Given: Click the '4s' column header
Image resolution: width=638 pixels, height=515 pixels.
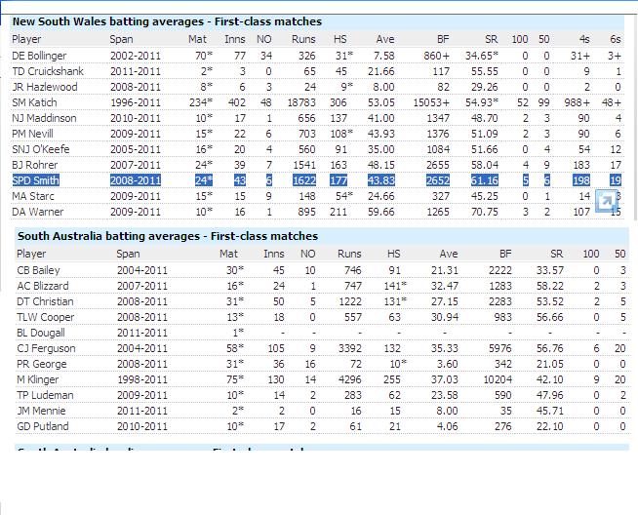Looking at the screenshot, I should click(584, 39).
